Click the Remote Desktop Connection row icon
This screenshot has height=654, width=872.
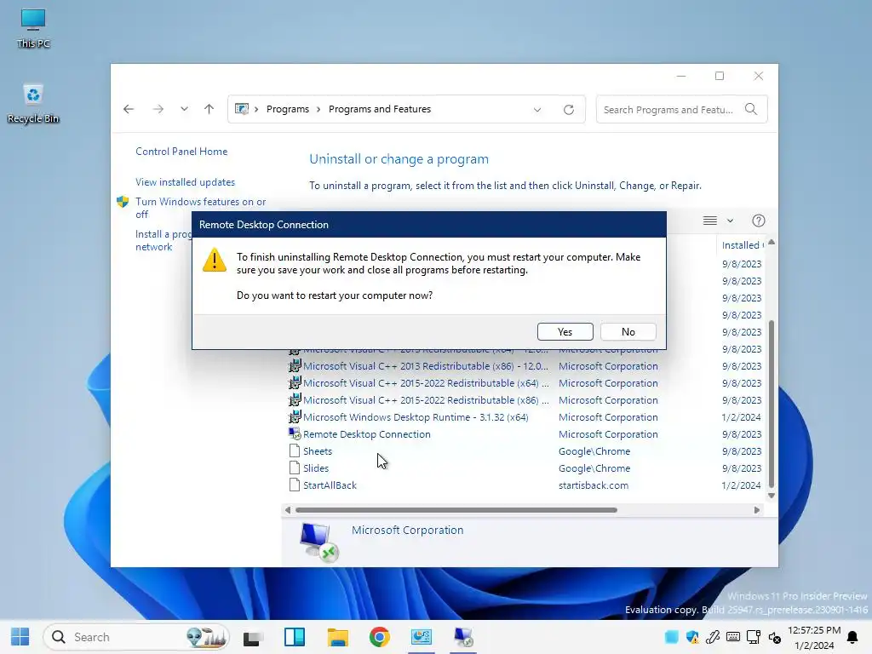295,433
